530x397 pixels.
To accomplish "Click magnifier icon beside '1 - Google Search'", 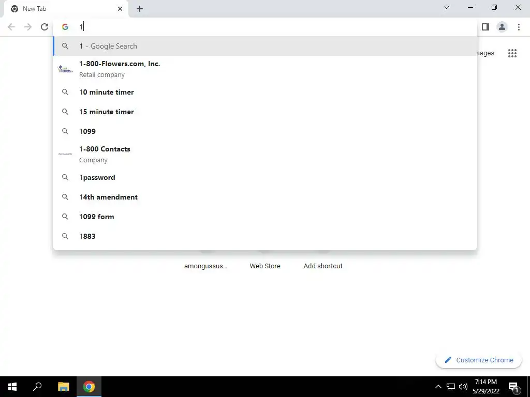I will (x=65, y=46).
